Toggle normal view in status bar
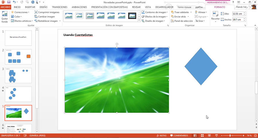Screen dimensions: 258x138 pyautogui.click(x=195, y=135)
